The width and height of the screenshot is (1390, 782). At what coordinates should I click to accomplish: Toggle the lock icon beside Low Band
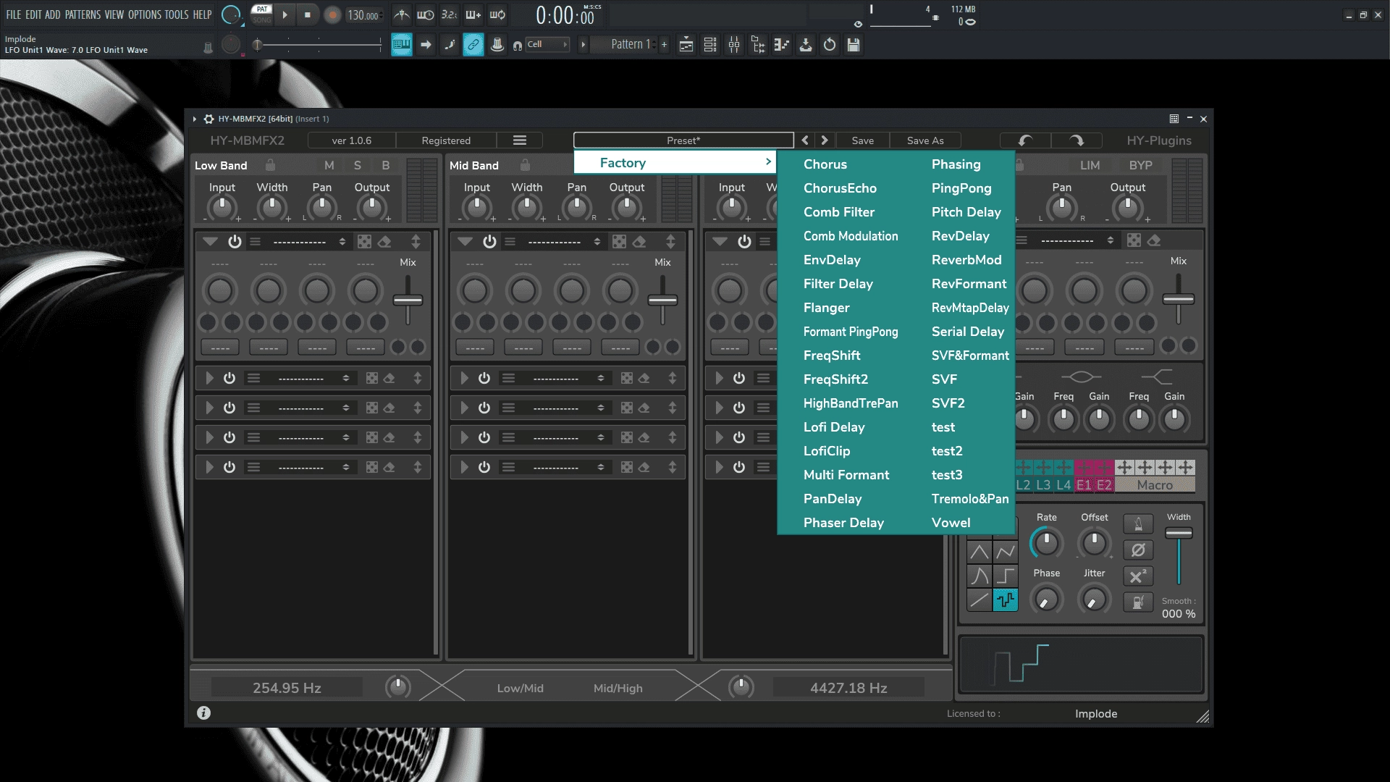pos(270,164)
